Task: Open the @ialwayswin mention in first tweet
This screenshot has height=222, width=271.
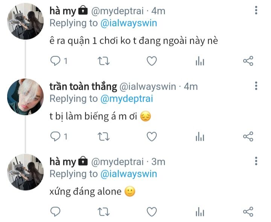Action: [129, 23]
